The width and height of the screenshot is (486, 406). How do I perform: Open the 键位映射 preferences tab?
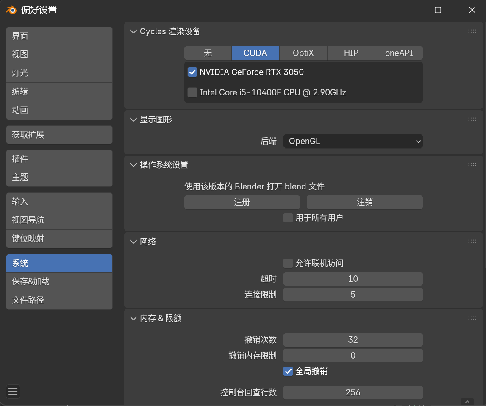59,239
